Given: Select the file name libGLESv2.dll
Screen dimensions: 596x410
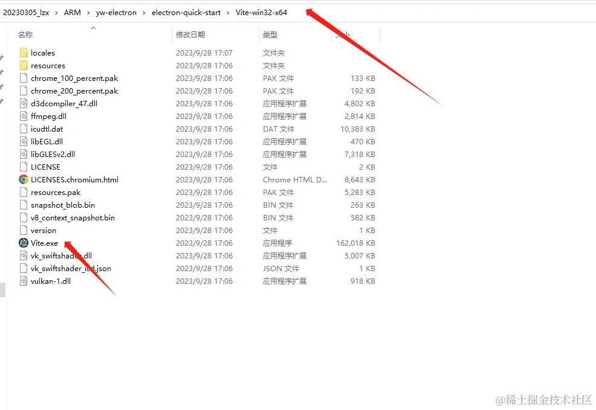Looking at the screenshot, I should tap(53, 154).
